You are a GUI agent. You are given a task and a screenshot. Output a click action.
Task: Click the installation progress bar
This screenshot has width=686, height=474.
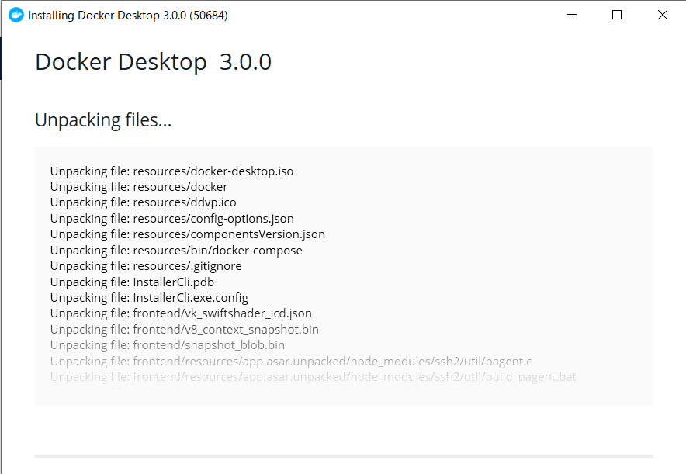[x=344, y=456]
